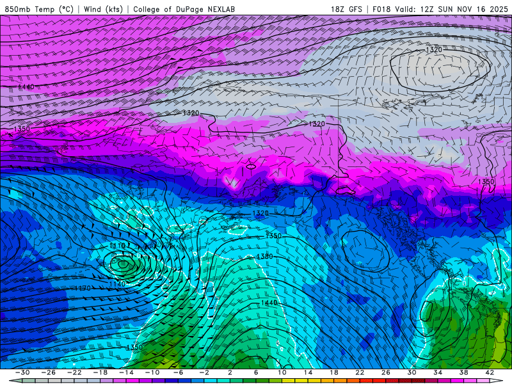The image size is (512, 384).
Task: Click the "-6" colorbar scale value
Action: click(178, 372)
